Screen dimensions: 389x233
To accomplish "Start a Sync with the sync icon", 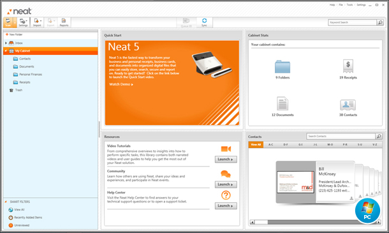I will point(204,22).
